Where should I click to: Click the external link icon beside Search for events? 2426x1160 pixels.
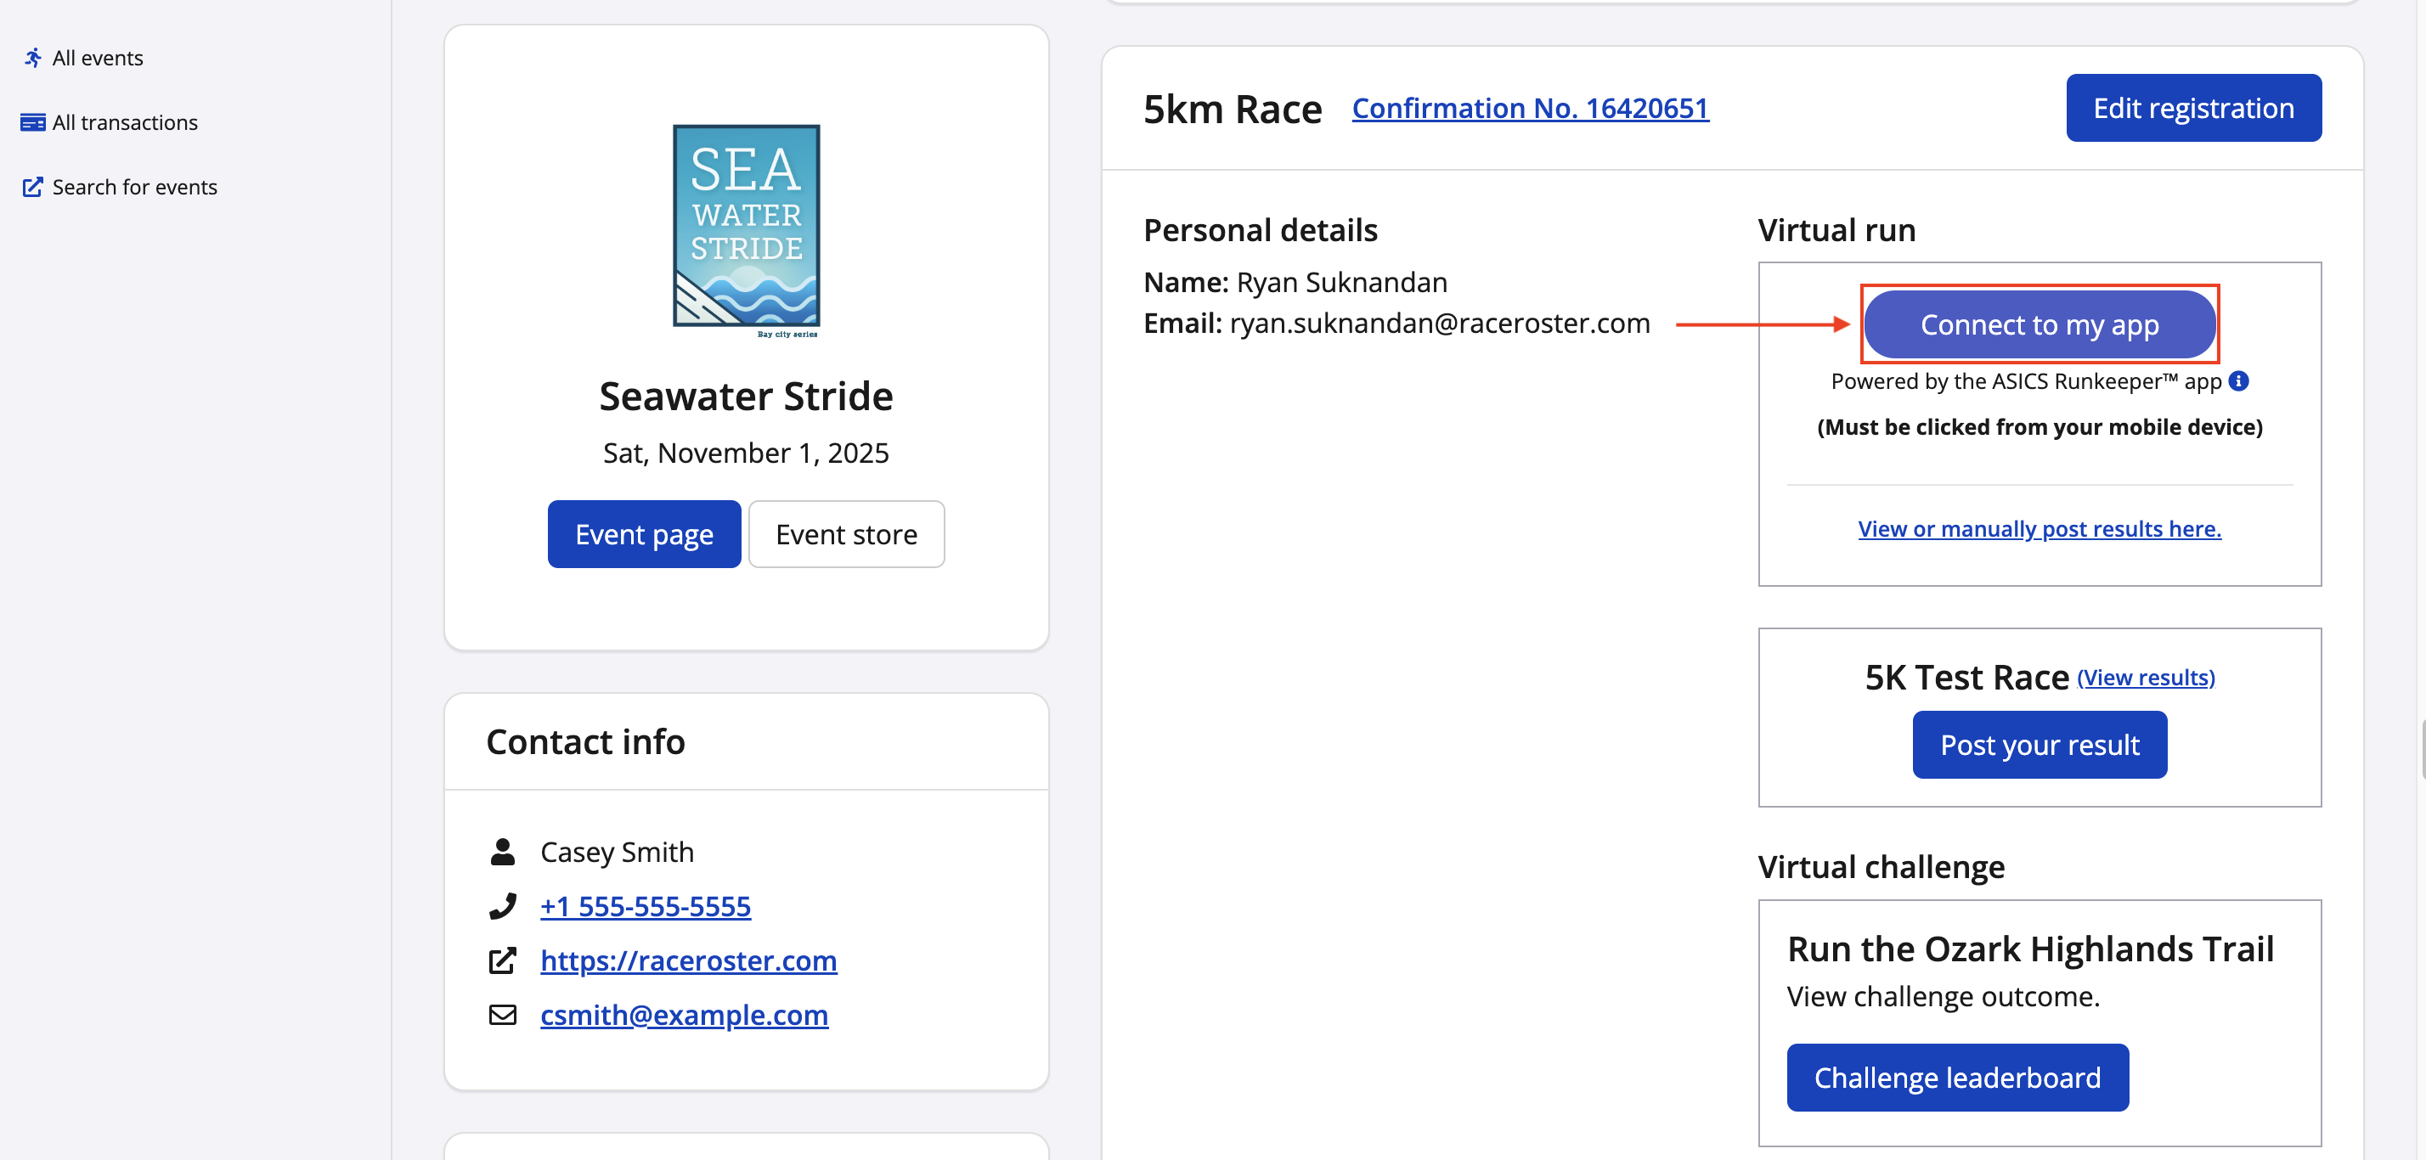pyautogui.click(x=33, y=188)
